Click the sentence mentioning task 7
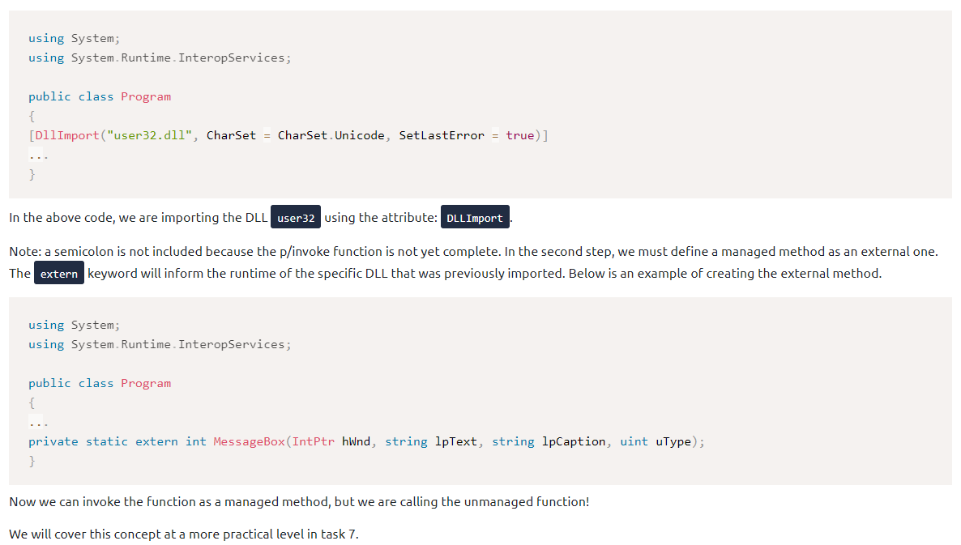The width and height of the screenshot is (961, 545). pos(183,534)
